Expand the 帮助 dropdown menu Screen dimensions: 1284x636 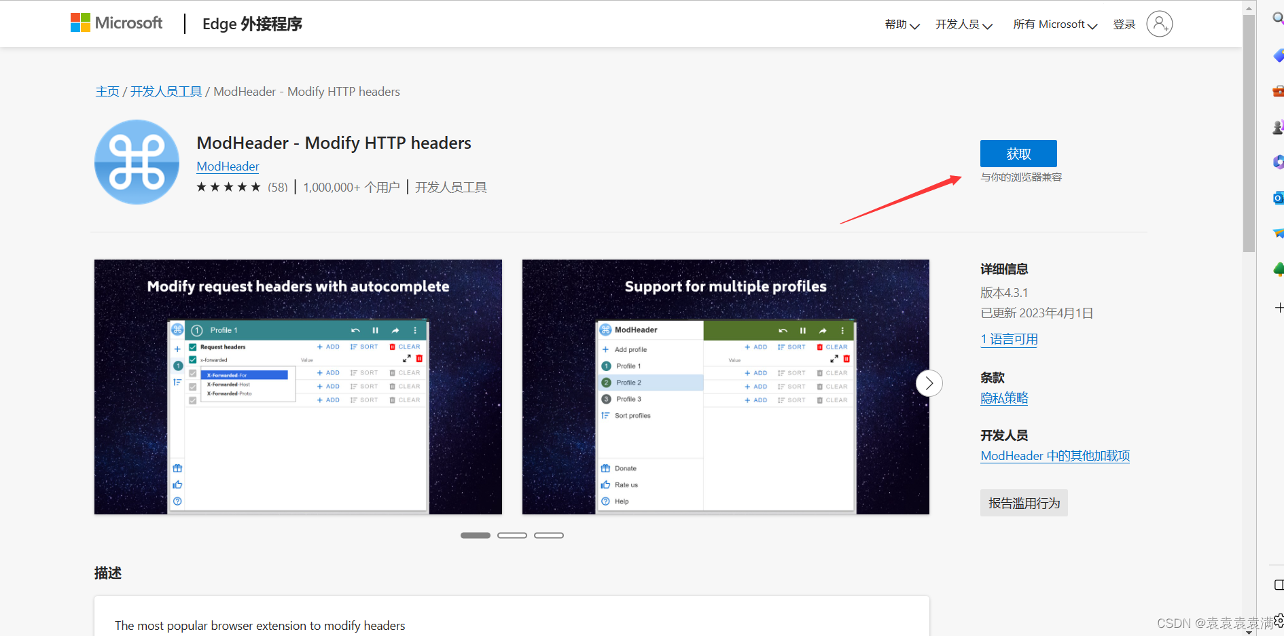point(902,24)
